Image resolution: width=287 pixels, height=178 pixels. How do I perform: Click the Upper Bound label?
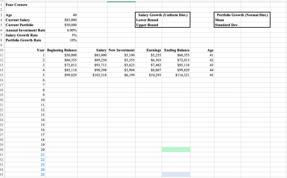[149, 25]
